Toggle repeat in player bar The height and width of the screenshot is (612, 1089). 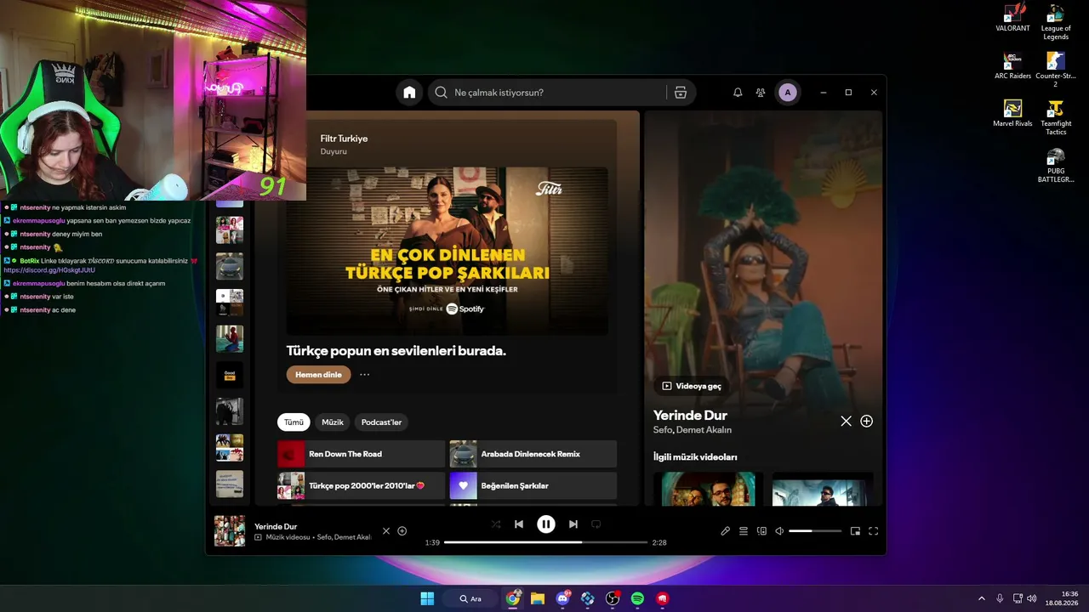pos(596,524)
